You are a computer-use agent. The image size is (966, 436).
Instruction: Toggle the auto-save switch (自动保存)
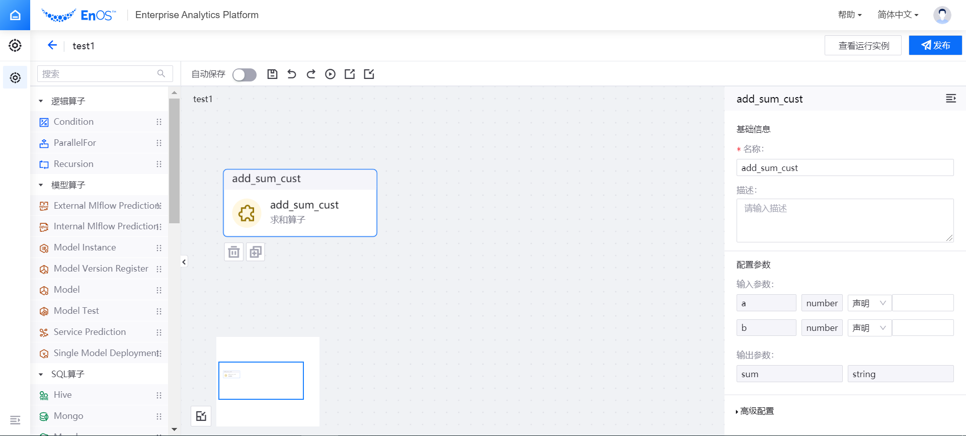pyautogui.click(x=245, y=74)
